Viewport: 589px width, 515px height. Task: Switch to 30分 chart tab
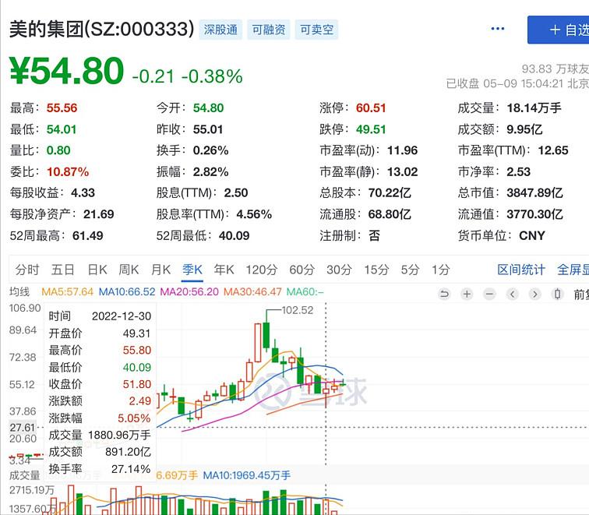339,270
